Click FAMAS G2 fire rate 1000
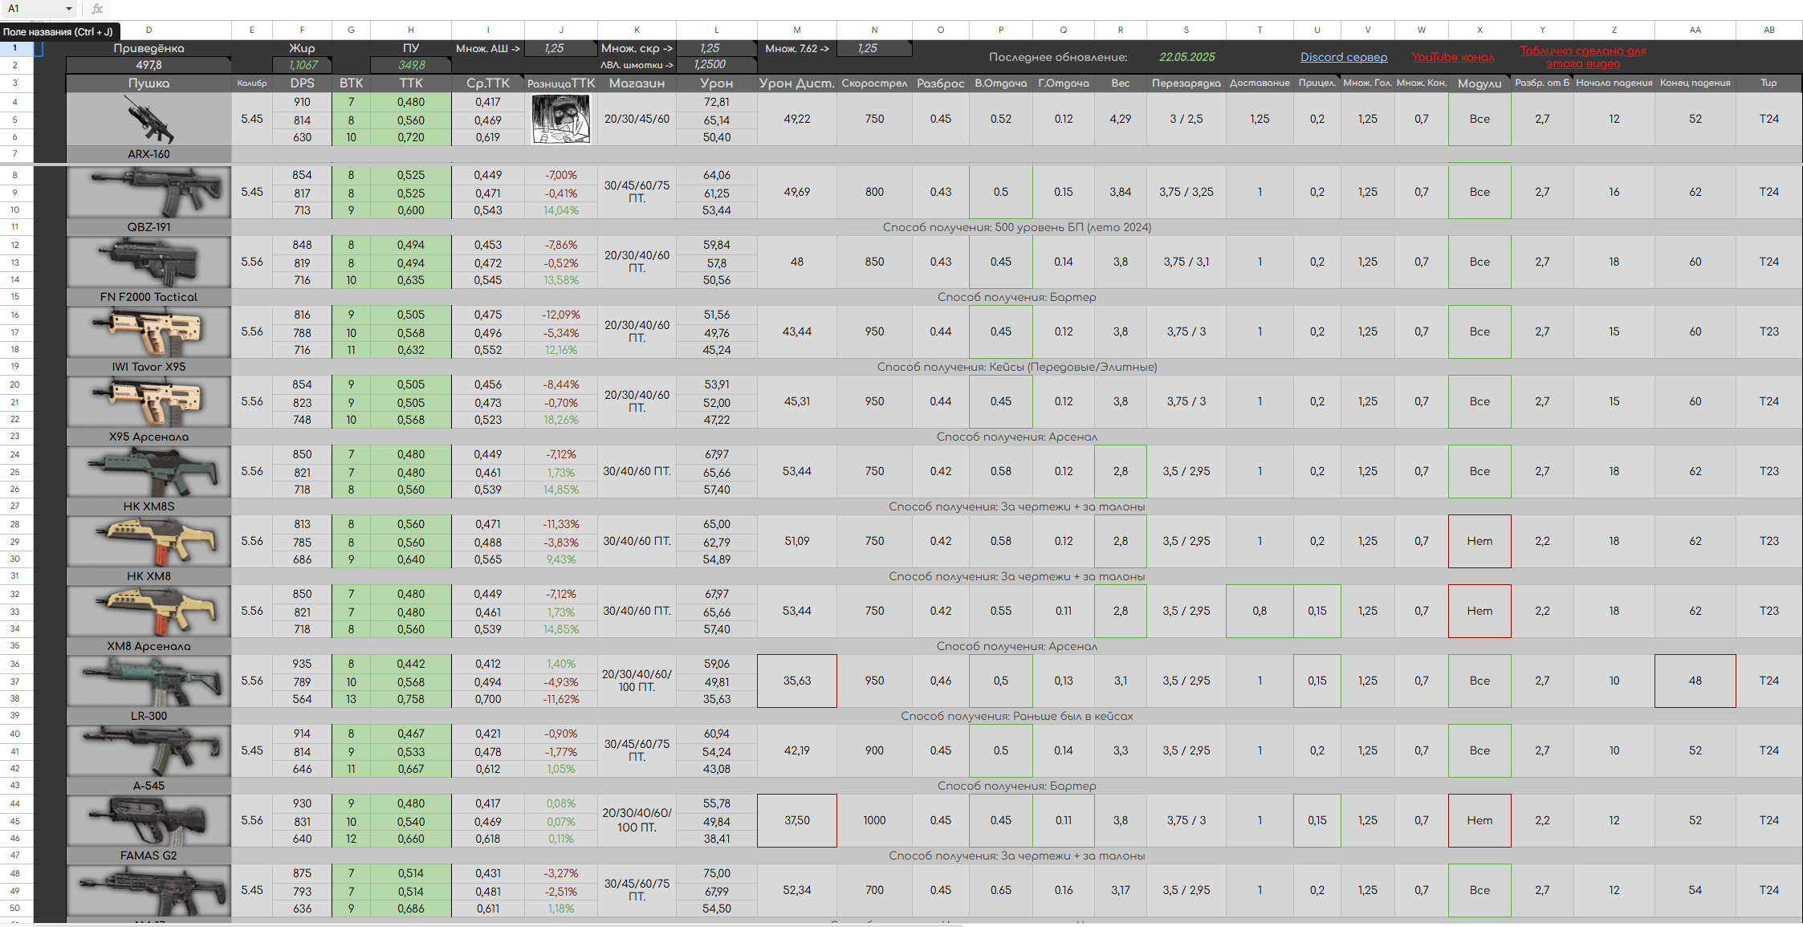Viewport: 1803px width, 927px height. click(874, 820)
